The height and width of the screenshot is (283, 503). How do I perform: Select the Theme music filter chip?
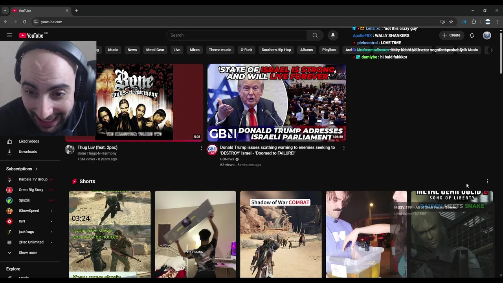tap(220, 50)
